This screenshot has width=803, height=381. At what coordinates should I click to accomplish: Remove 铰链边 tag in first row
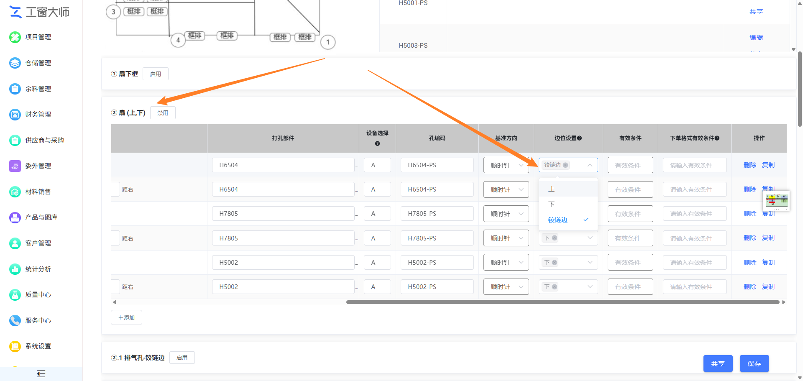tap(565, 165)
